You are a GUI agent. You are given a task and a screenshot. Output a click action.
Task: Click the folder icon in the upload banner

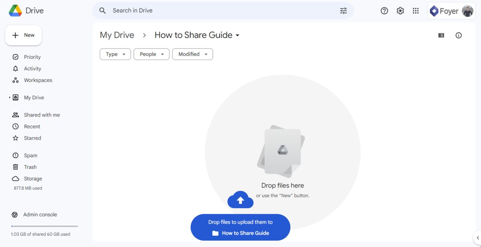point(215,233)
